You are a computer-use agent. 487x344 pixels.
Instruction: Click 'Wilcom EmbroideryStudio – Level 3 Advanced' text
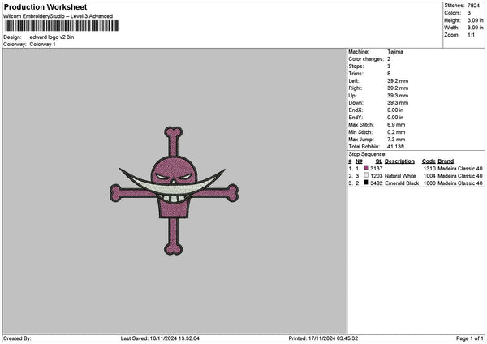(58, 16)
